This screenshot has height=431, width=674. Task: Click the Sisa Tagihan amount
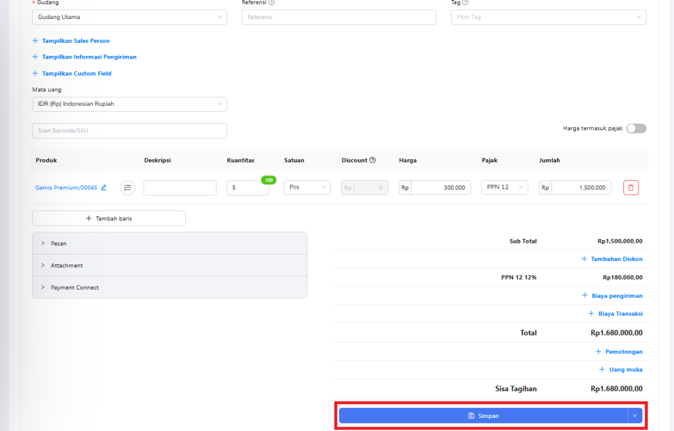click(616, 388)
